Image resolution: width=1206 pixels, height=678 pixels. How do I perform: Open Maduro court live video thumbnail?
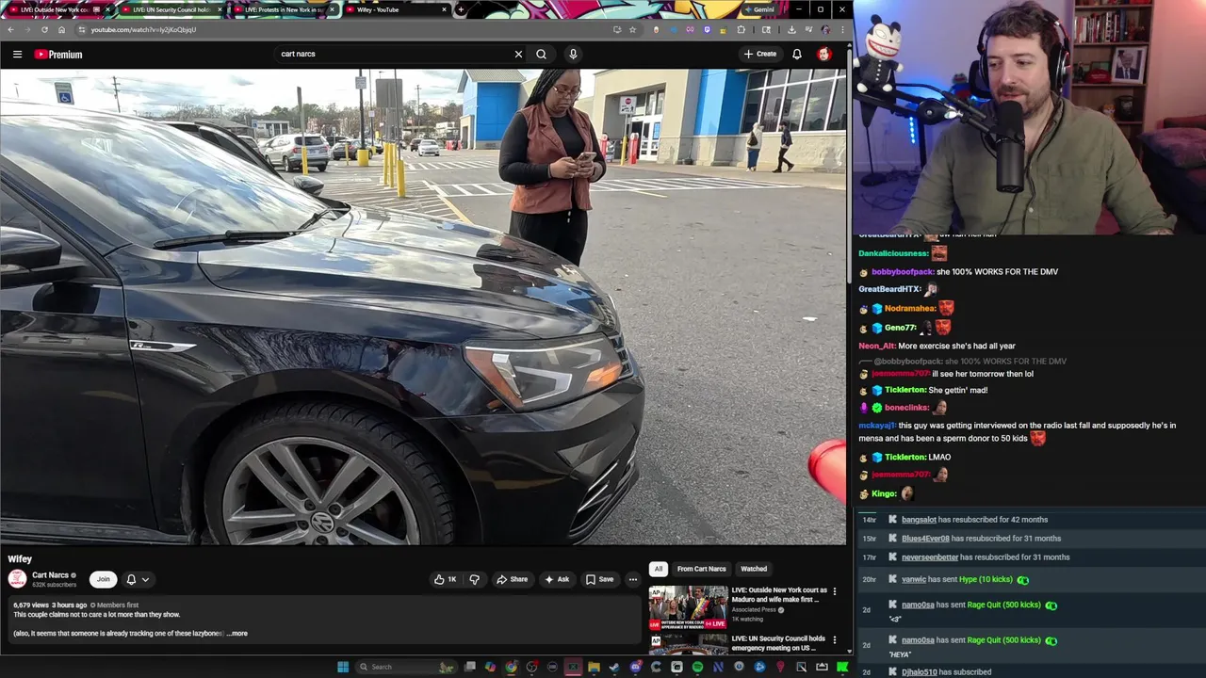688,607
